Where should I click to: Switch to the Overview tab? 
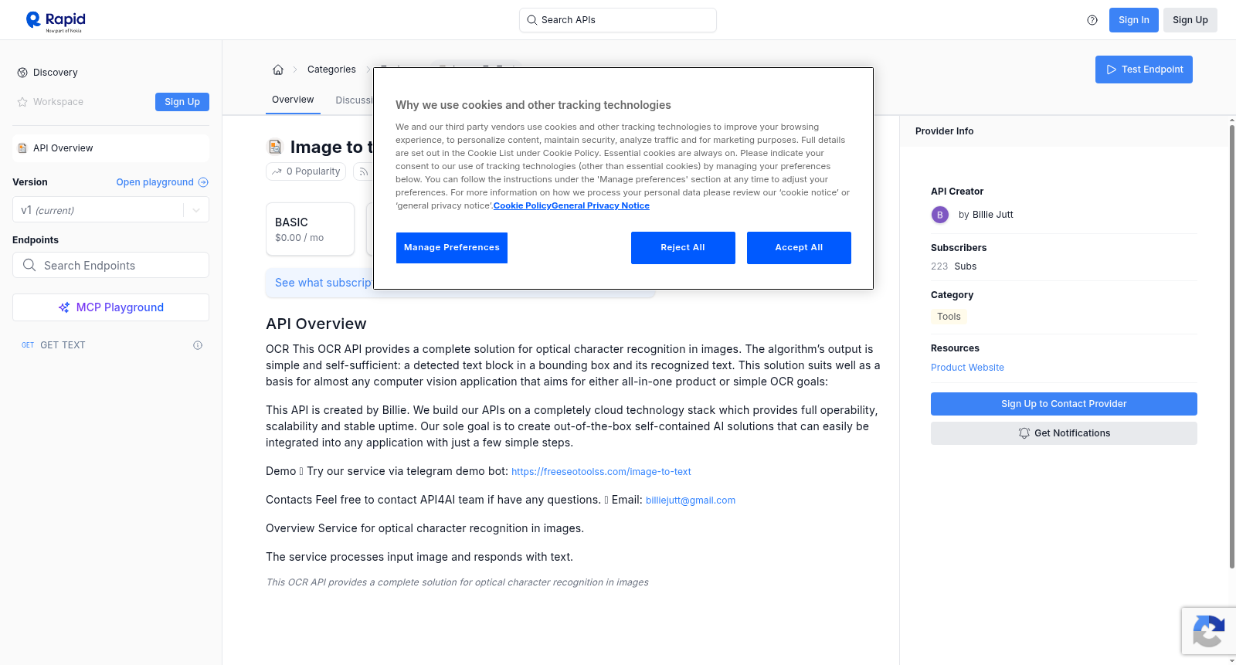293,100
